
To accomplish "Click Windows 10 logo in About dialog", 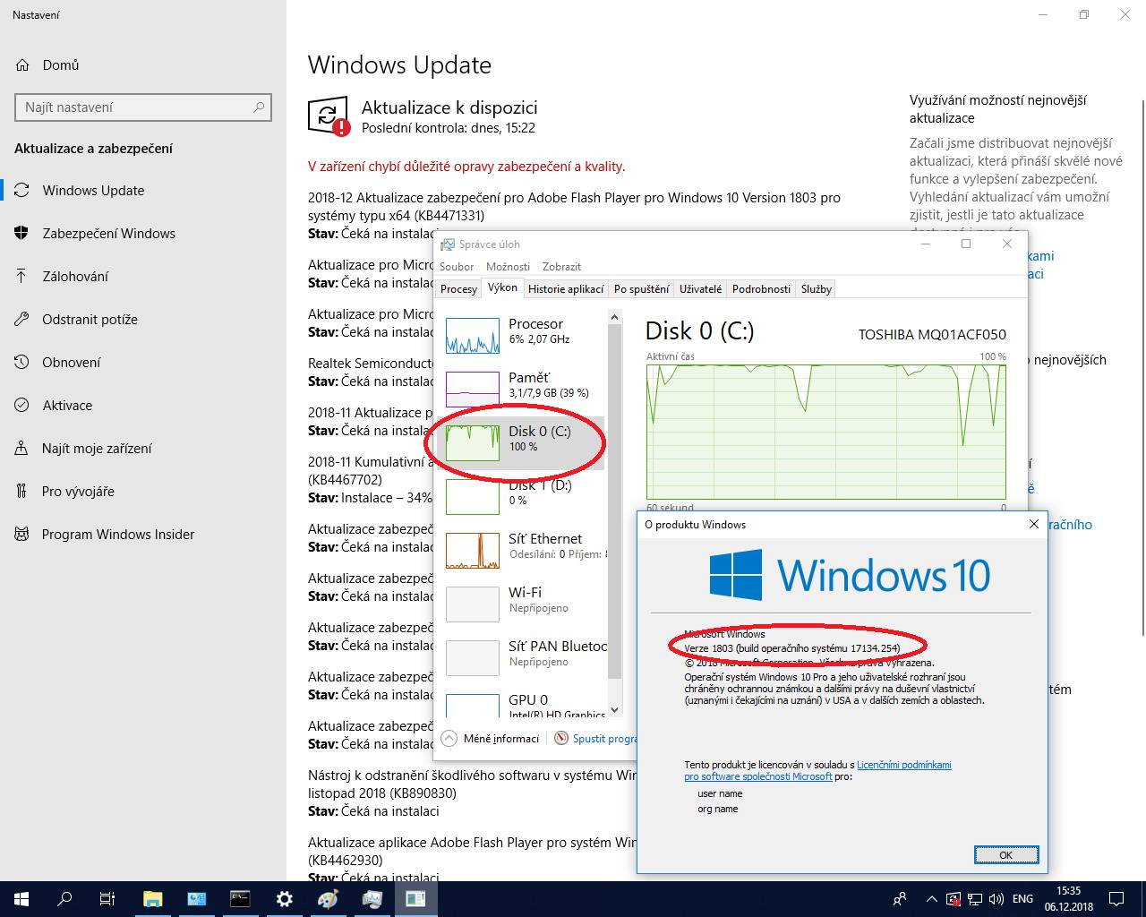I will tap(850, 575).
